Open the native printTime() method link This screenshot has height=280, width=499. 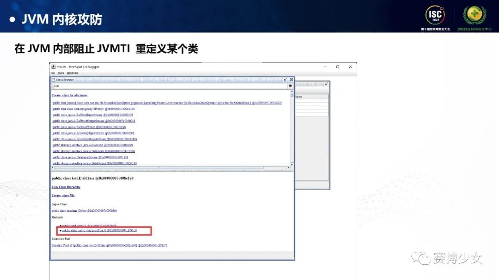[100, 230]
